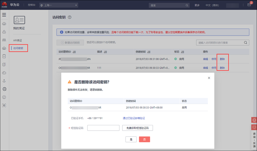Screen dimensions: 257x151
Task: Click the 短信验证码 input field
Action: coord(103,128)
